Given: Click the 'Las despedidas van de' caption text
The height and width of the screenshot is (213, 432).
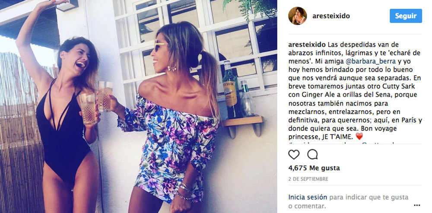Looking at the screenshot, I should click(x=359, y=45).
